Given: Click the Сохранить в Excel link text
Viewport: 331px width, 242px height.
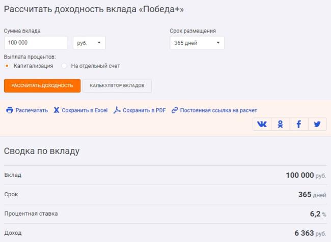Looking at the screenshot, I should point(85,110).
